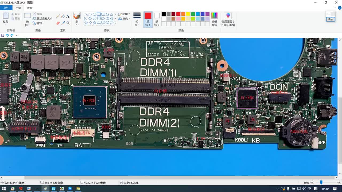Switch to the View (查看) tab
This screenshot has height=192, width=342.
pos(30,8)
